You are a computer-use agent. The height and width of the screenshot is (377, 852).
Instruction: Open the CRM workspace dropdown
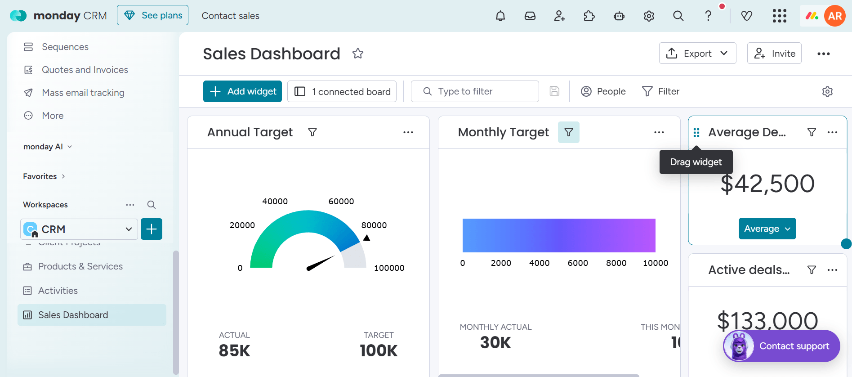79,229
